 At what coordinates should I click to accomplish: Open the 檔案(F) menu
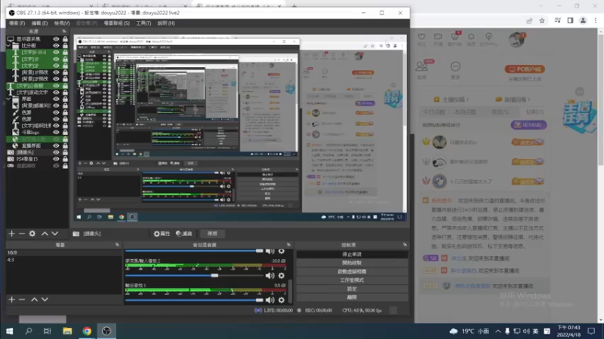point(17,23)
